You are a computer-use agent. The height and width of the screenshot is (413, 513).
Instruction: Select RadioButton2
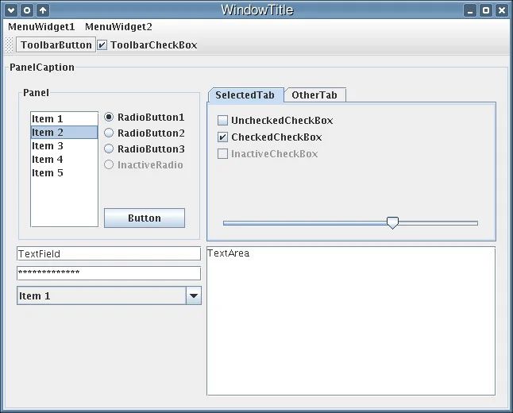click(x=145, y=133)
